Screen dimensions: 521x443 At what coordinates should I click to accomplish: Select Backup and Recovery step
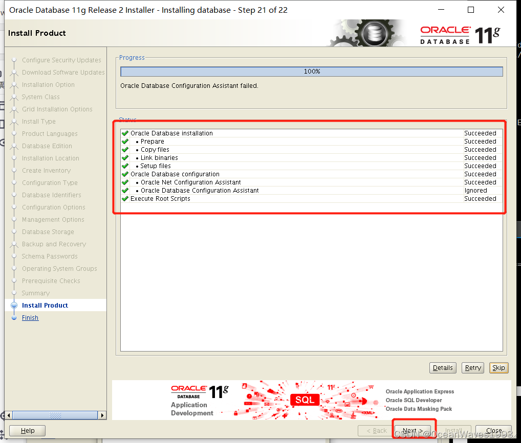point(54,244)
